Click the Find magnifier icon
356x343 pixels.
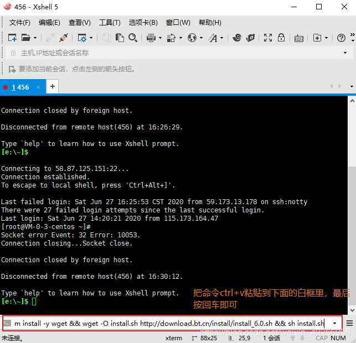133,38
